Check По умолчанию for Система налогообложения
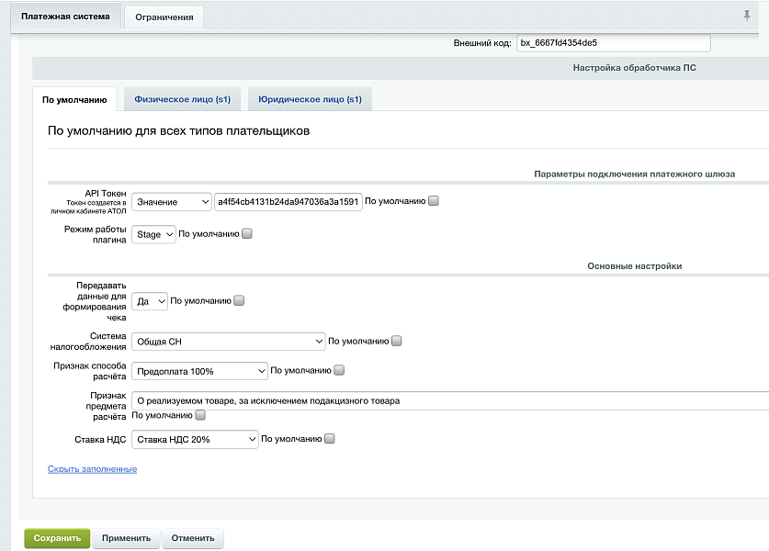Viewport: 769px width, 551px height. coord(397,341)
